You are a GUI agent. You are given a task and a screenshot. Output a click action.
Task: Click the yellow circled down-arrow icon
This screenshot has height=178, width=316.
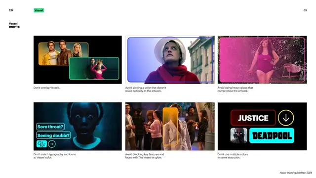click(286, 118)
